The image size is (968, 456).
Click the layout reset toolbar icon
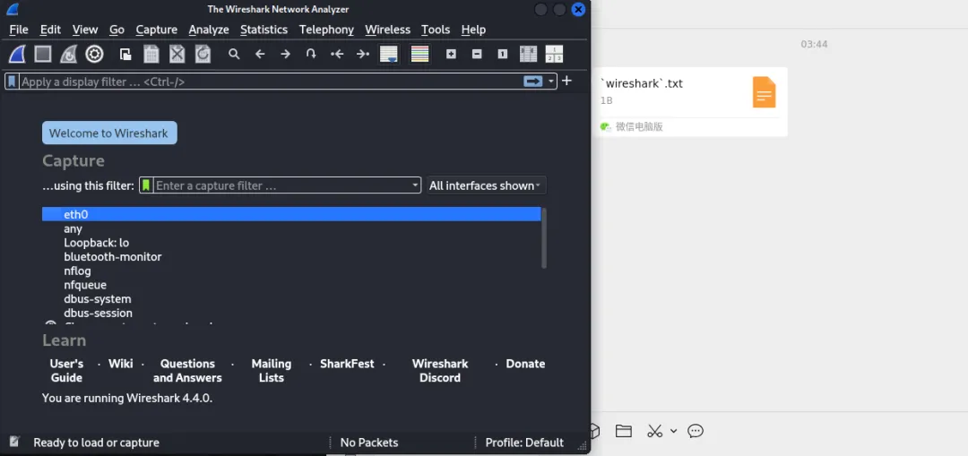[555, 55]
